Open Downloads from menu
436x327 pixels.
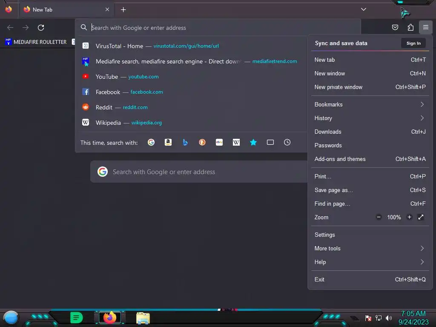[370, 132]
